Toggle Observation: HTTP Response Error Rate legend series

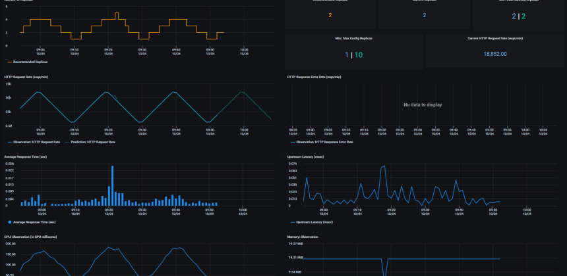[324, 141]
